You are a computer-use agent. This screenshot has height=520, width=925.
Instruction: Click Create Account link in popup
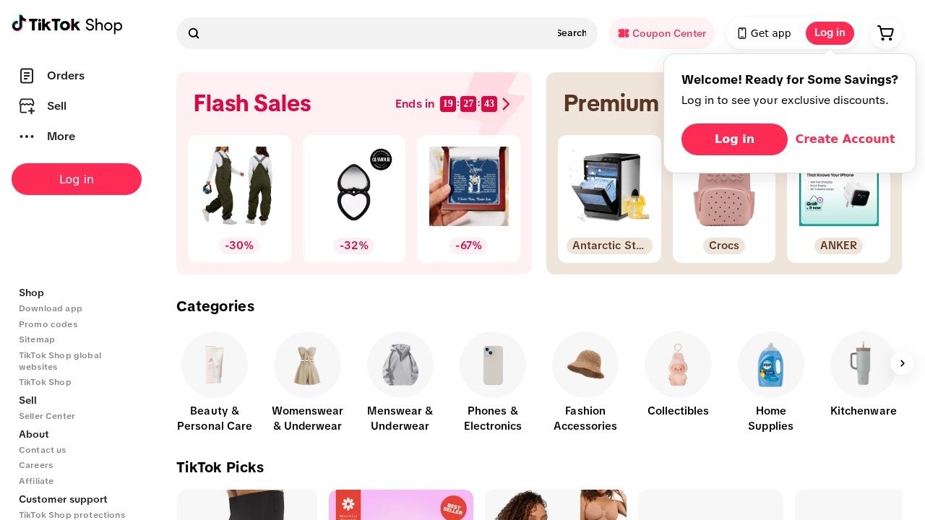[x=845, y=139]
